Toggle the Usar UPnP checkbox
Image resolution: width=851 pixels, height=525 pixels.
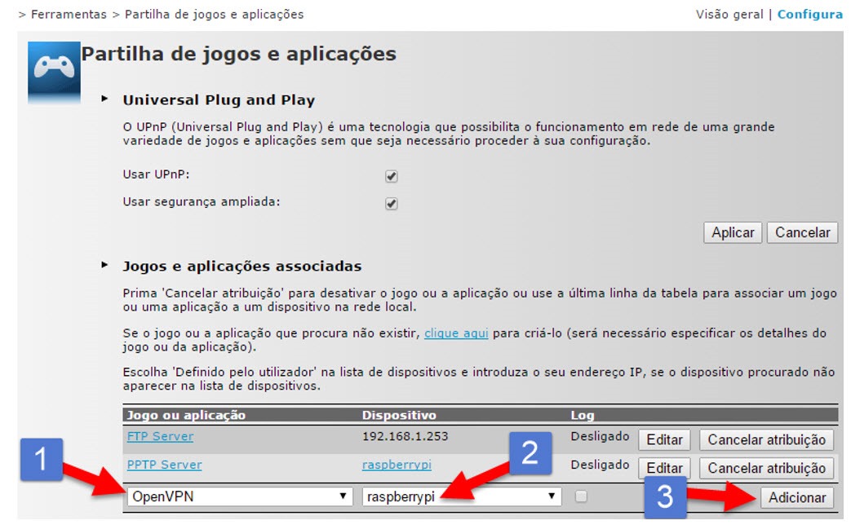(x=392, y=176)
